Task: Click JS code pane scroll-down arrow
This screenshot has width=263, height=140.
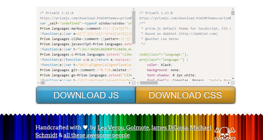Action: click(x=134, y=79)
